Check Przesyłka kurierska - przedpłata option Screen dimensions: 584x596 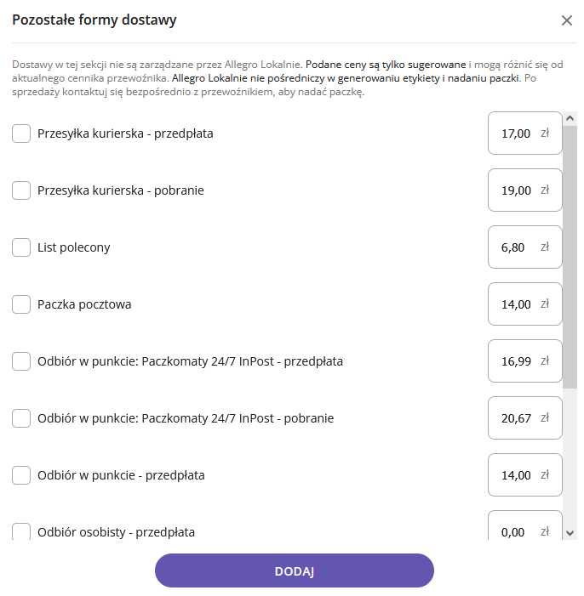pyautogui.click(x=21, y=133)
